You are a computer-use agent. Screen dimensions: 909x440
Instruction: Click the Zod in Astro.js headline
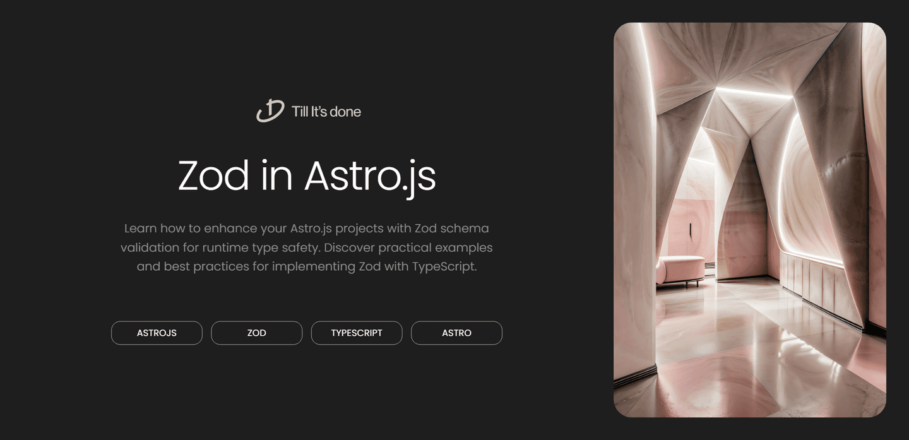pyautogui.click(x=307, y=176)
